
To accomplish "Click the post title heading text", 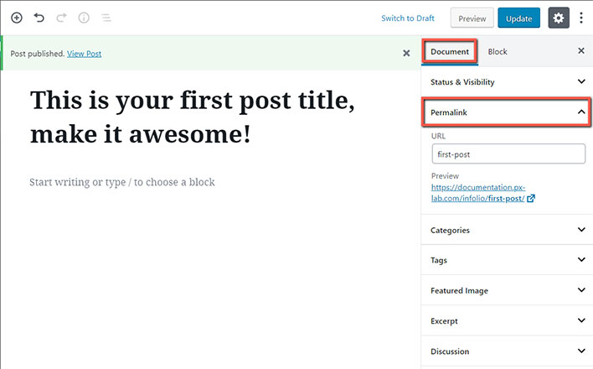I will [x=193, y=117].
